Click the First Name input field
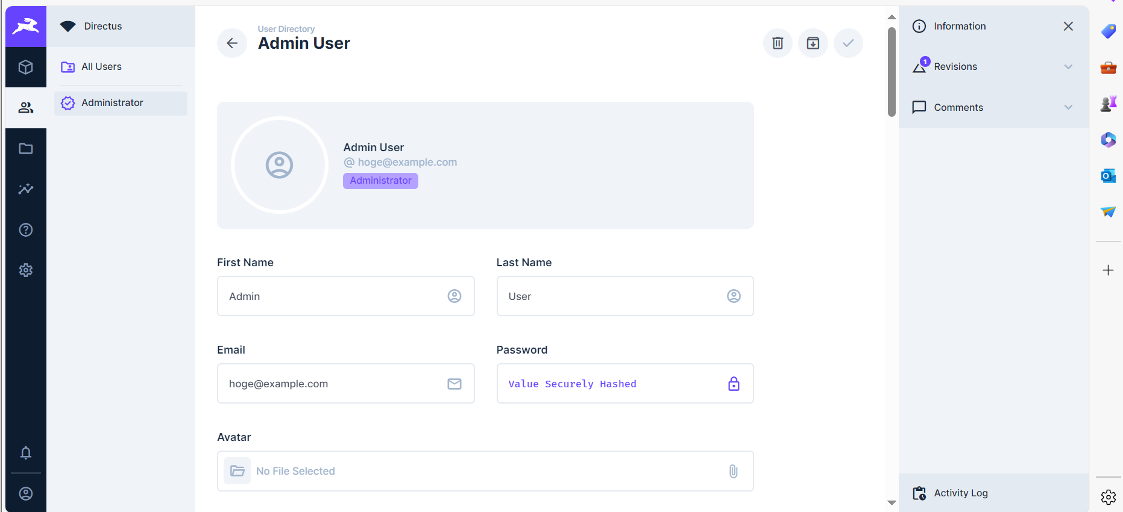The height and width of the screenshot is (512, 1123). click(335, 296)
